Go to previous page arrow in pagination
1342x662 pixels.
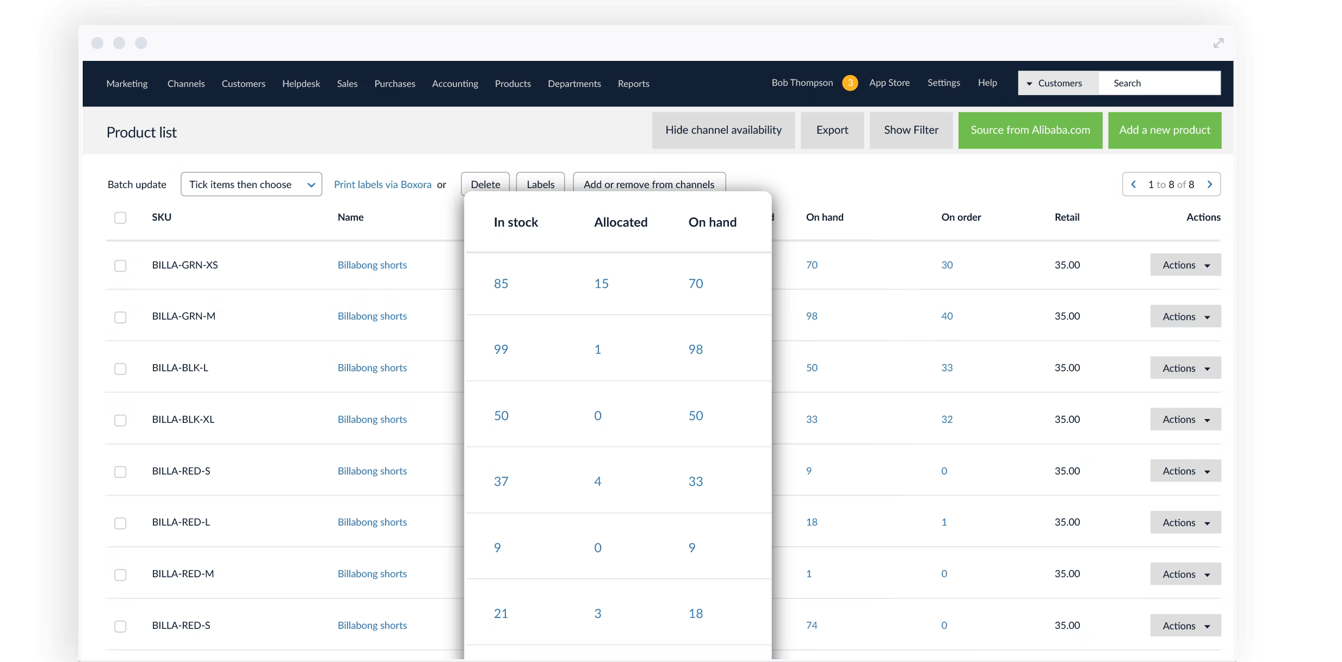(x=1134, y=184)
